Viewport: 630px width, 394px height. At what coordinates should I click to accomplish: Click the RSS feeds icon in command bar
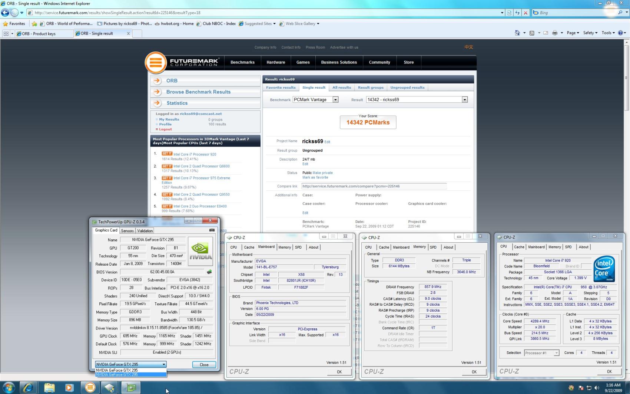pos(532,33)
